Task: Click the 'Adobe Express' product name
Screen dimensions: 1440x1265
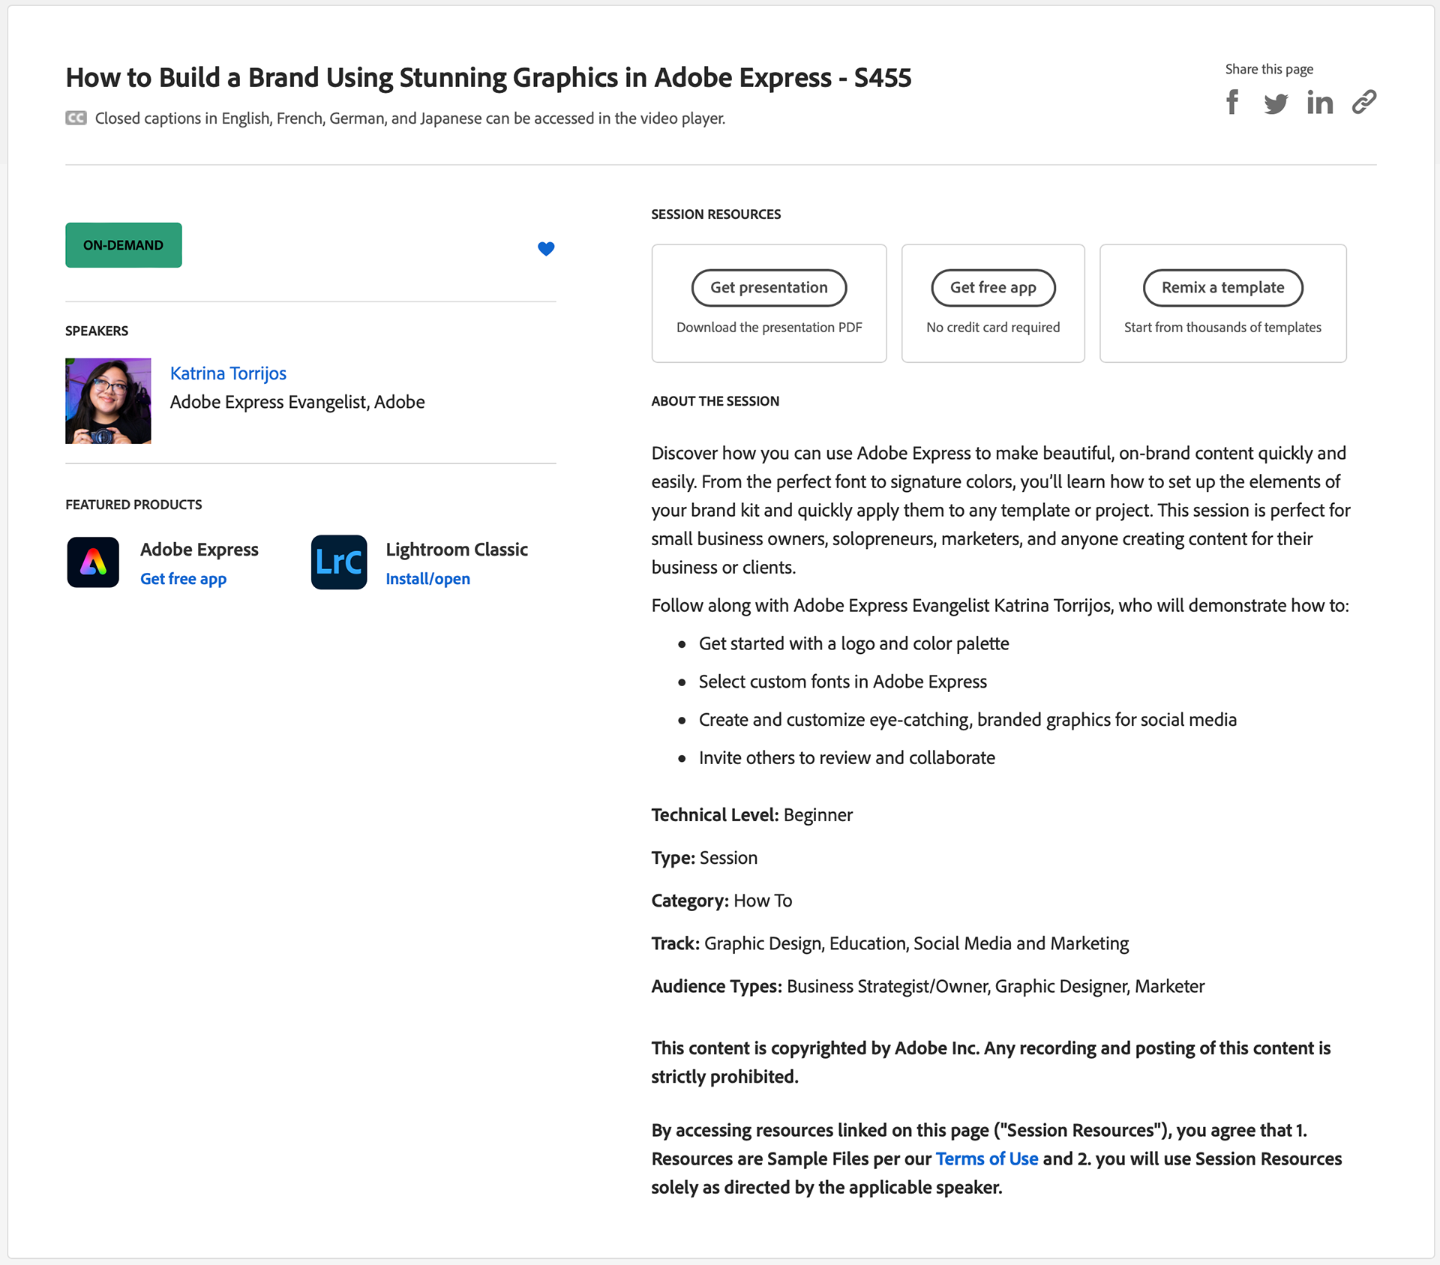Action: 199,550
